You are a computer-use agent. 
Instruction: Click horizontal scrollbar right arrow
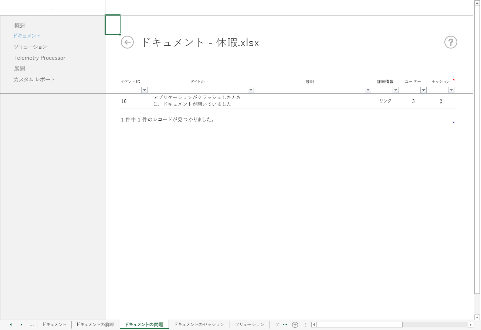(471, 325)
